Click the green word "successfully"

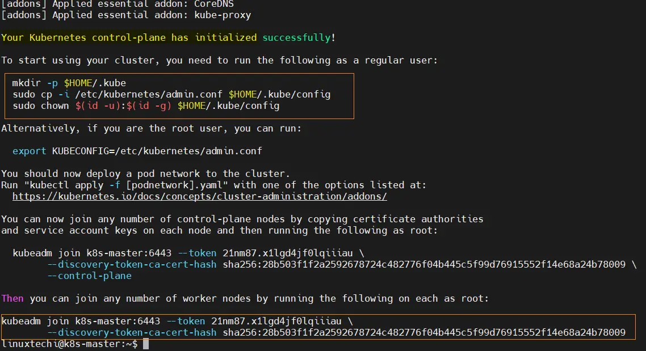tap(296, 37)
